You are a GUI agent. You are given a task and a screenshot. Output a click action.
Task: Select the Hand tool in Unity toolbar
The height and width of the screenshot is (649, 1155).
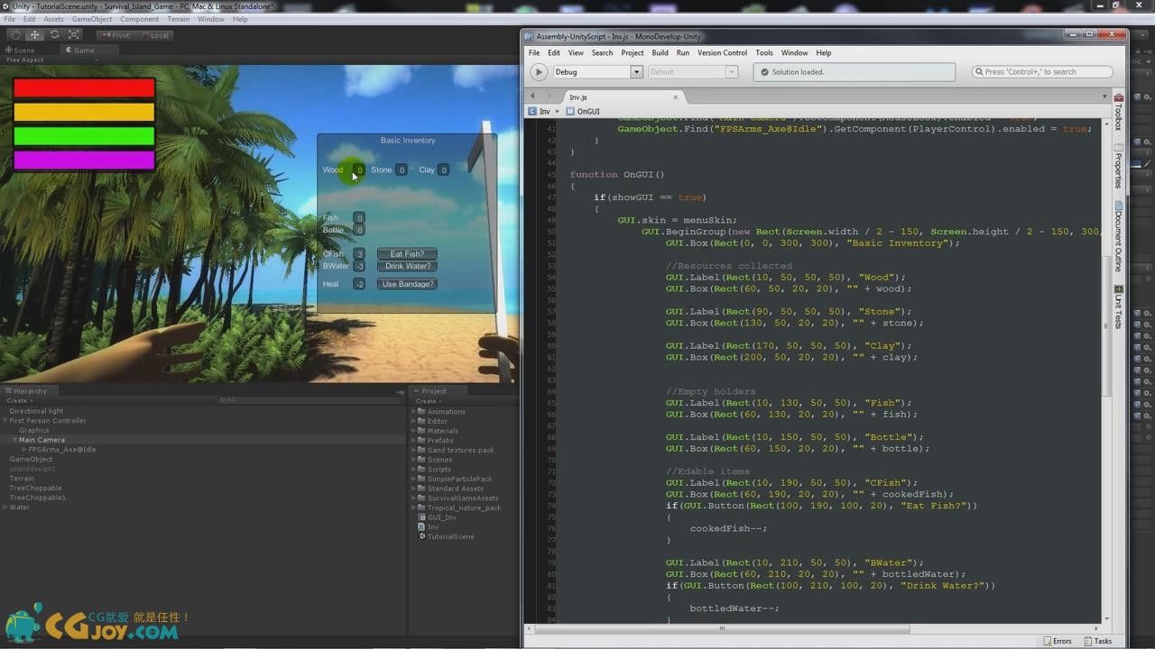click(15, 34)
